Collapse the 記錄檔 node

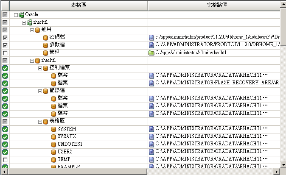[40, 91]
